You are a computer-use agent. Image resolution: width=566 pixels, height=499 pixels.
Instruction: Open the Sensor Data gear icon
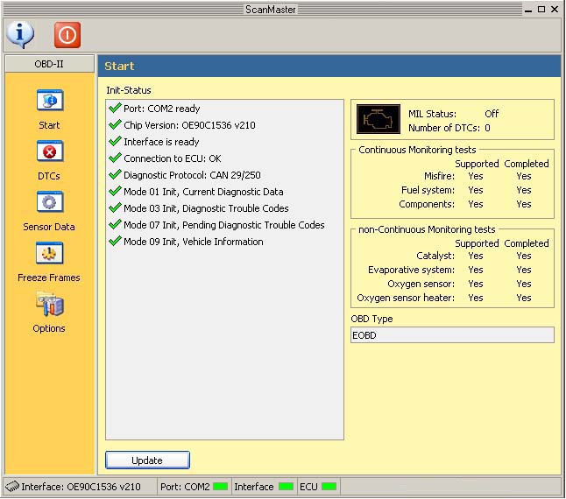[x=49, y=203]
